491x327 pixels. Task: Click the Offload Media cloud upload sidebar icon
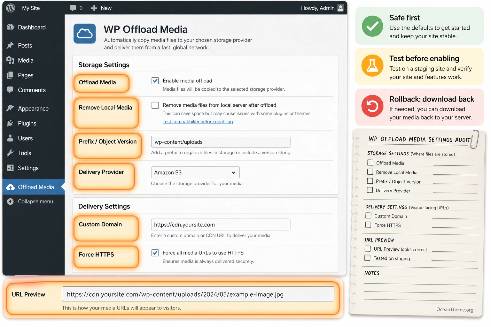point(10,187)
